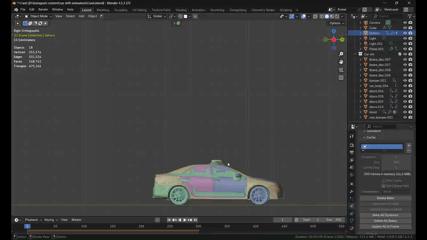This screenshot has width=427, height=240.
Task: Open the Render properties tab
Action: pos(352,145)
